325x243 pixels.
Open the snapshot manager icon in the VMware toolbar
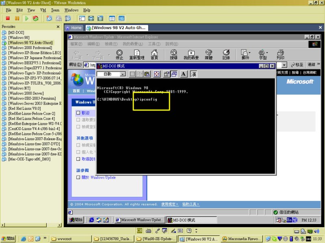(x=68, y=18)
